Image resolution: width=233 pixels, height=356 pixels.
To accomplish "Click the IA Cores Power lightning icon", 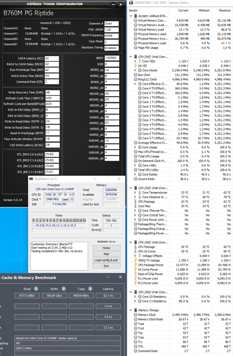I will [136, 269].
